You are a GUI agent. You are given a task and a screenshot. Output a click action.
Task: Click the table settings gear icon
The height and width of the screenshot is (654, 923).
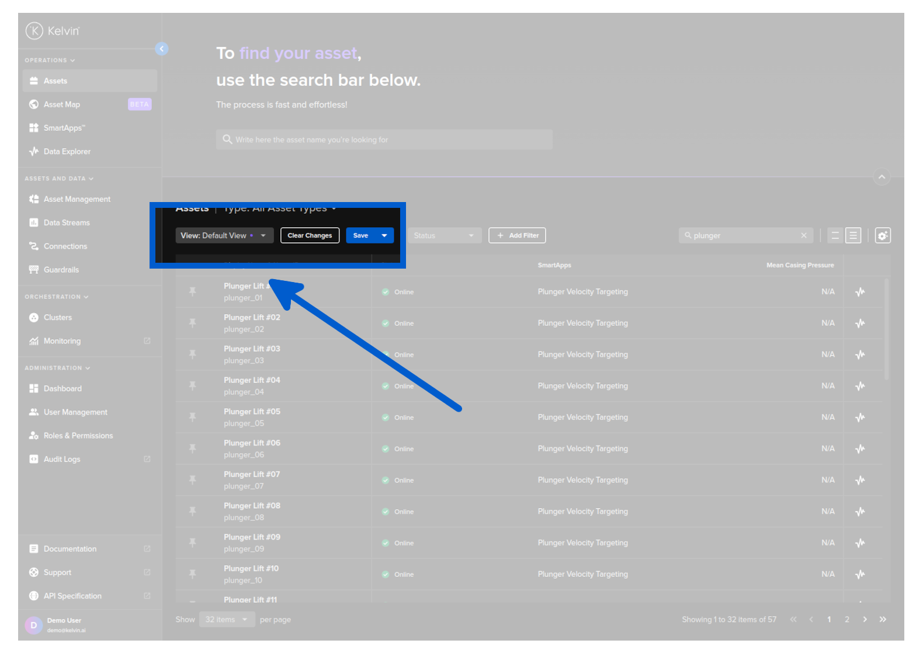(x=882, y=236)
